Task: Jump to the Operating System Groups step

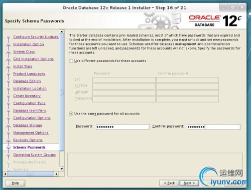Action: pyautogui.click(x=35, y=155)
